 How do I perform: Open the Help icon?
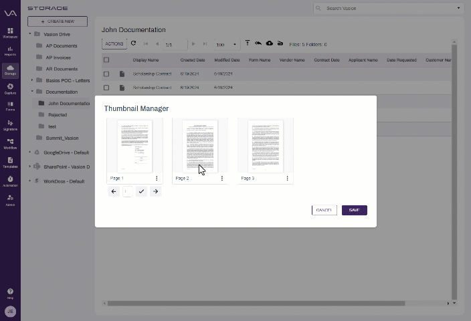pyautogui.click(x=10, y=294)
